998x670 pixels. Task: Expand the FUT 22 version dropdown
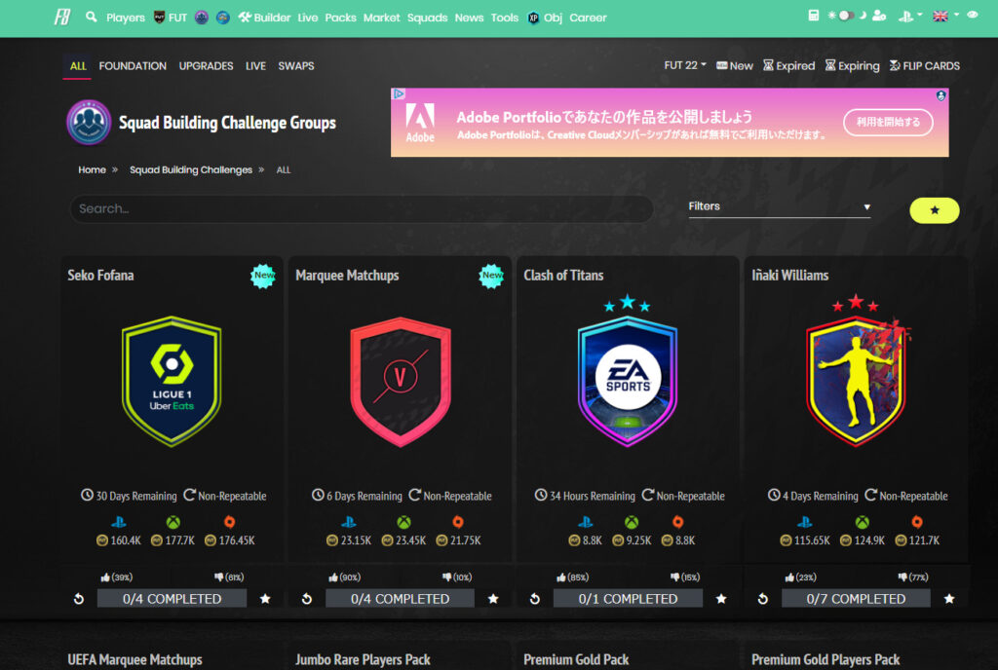tap(685, 65)
